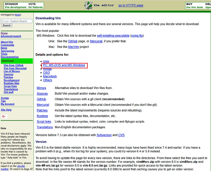Open Sources link in options table

click(x=42, y=93)
